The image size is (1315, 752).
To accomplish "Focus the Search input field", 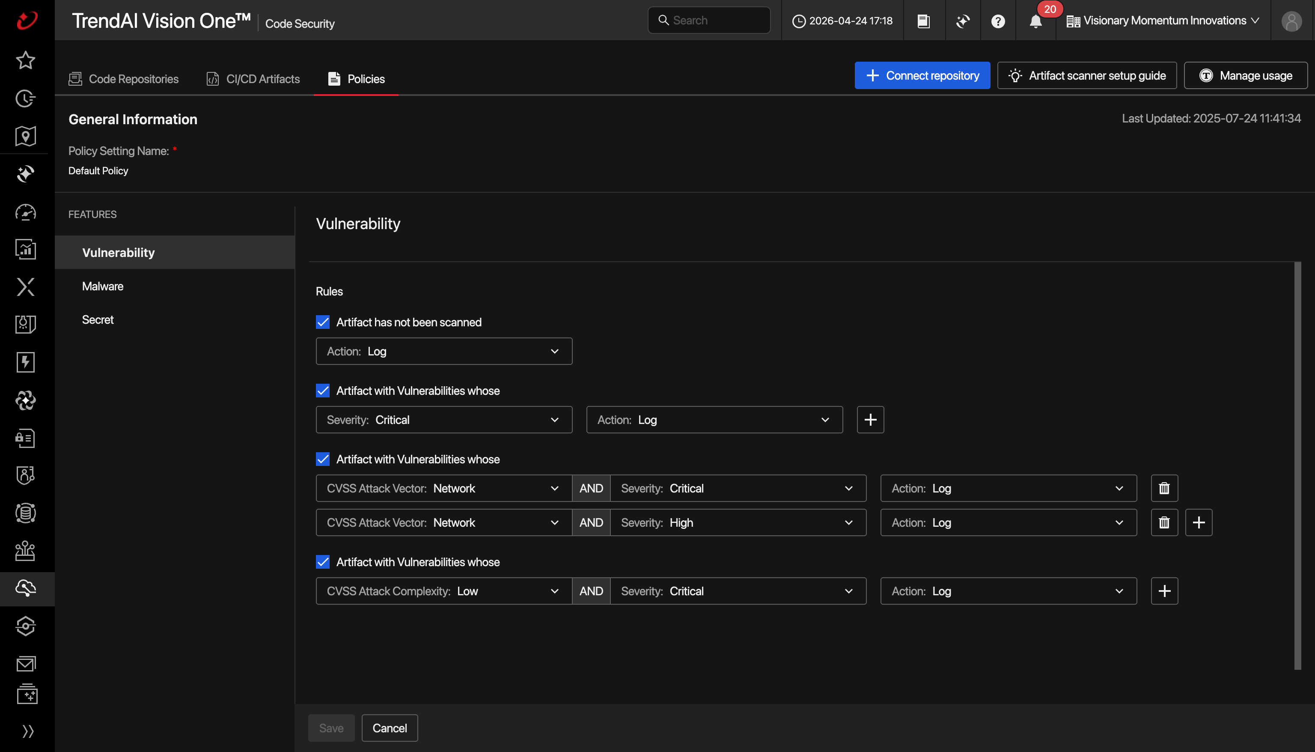I will [708, 20].
